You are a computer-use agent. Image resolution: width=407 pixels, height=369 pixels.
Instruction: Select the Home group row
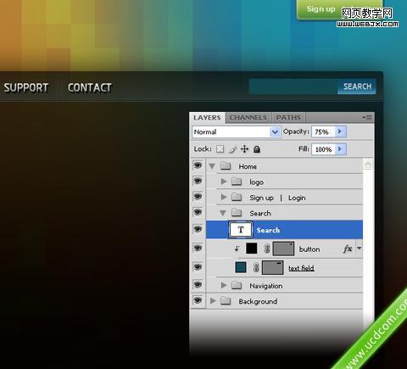(285, 166)
